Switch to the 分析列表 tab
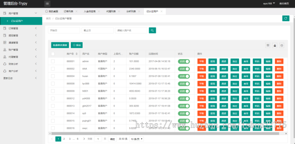The width and height of the screenshot is (295, 144). [131, 11]
